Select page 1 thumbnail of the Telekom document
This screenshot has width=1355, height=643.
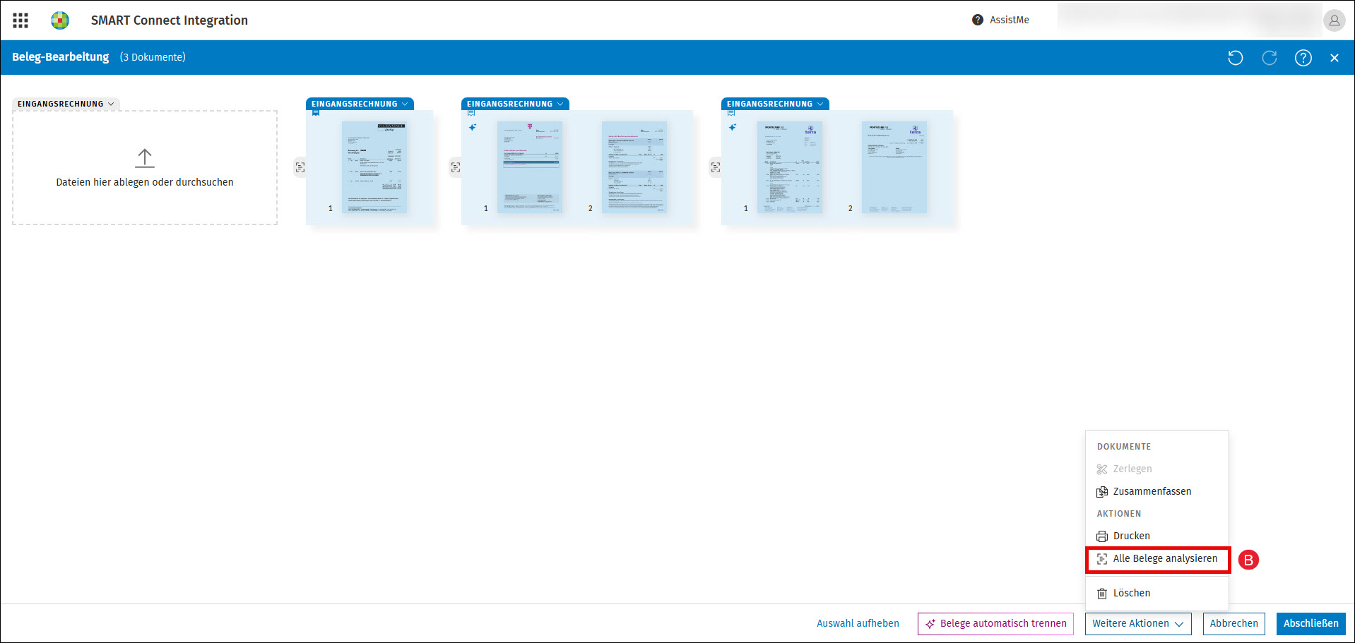coord(529,167)
